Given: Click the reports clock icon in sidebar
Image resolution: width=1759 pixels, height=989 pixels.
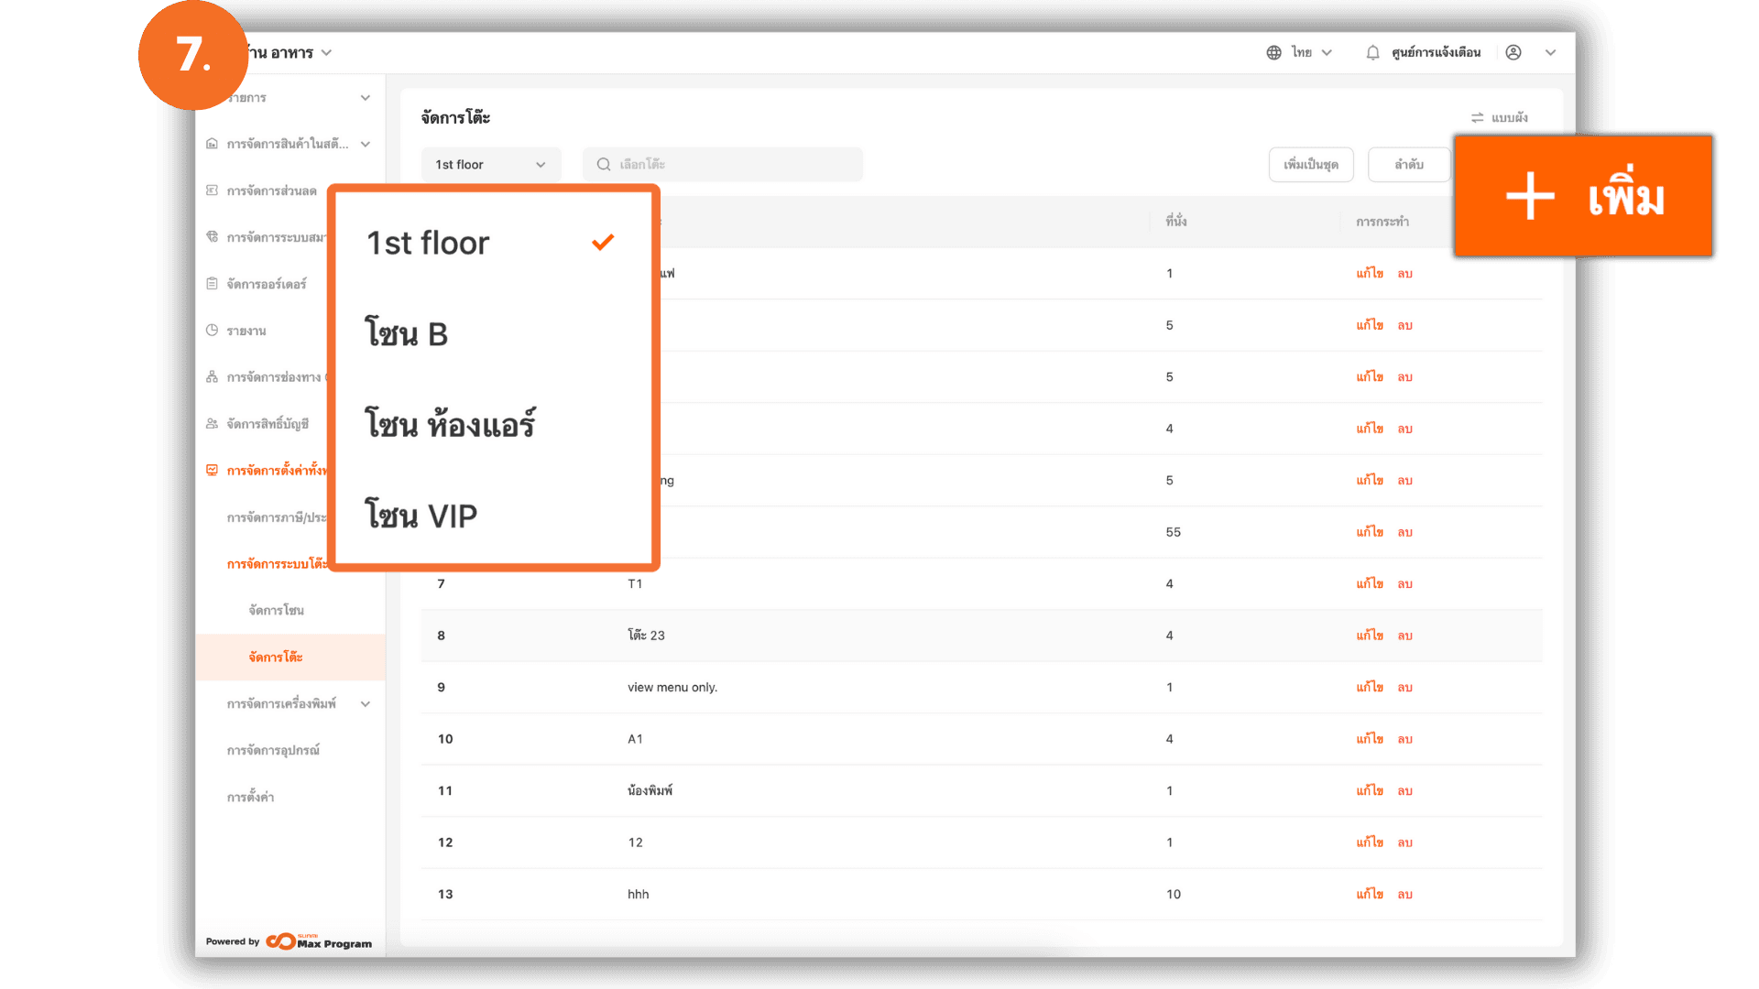Looking at the screenshot, I should pos(213,331).
